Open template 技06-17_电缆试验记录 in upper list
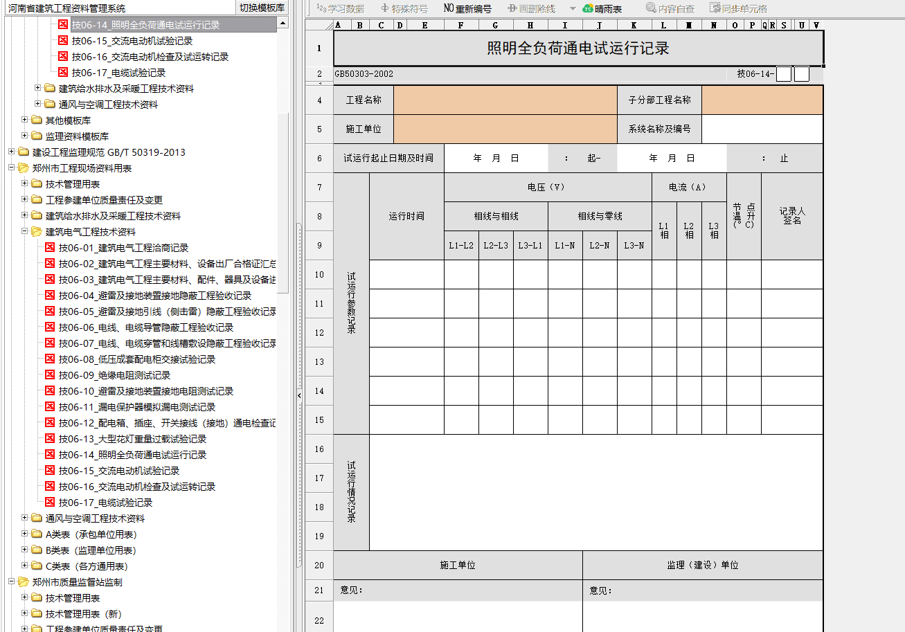 [x=118, y=73]
